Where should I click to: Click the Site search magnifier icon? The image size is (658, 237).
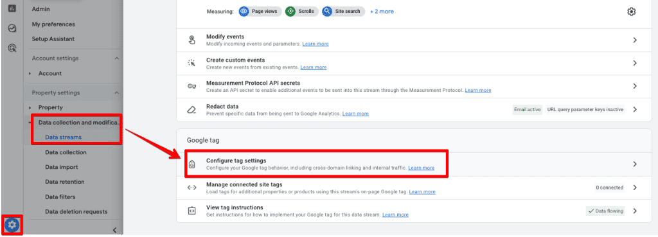pos(327,12)
